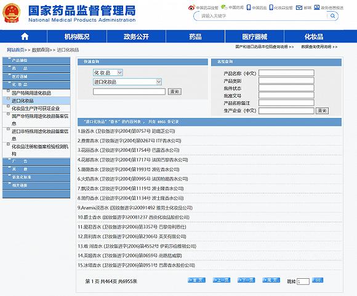This screenshot has height=296, width=357.
Task: Open the 数据查询 breadcrumb link
Action: [41, 50]
